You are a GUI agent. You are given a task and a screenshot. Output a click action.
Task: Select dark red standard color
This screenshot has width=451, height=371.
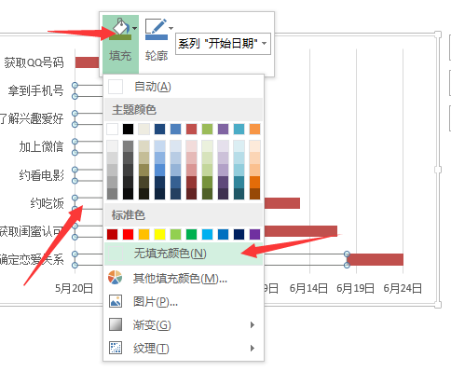click(x=112, y=234)
